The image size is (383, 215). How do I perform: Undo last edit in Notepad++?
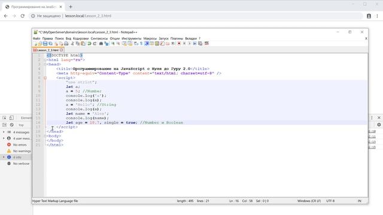(x=89, y=44)
